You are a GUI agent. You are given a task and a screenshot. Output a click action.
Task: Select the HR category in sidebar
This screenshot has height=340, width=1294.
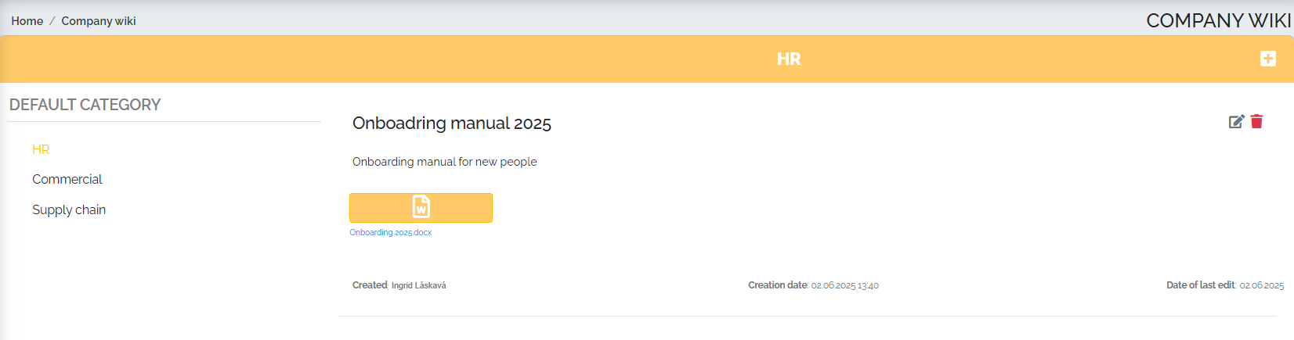pyautogui.click(x=41, y=149)
